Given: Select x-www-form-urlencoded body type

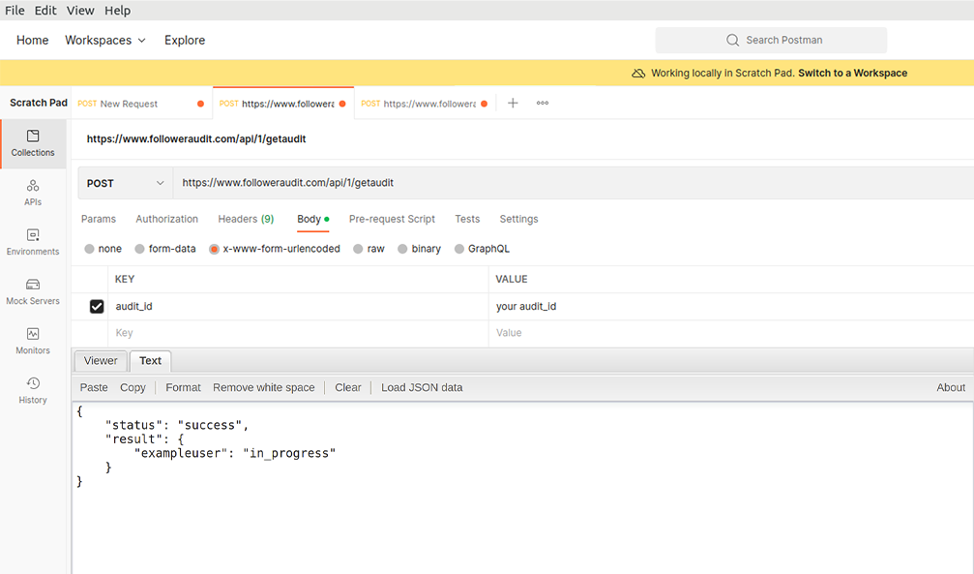Looking at the screenshot, I should click(215, 249).
